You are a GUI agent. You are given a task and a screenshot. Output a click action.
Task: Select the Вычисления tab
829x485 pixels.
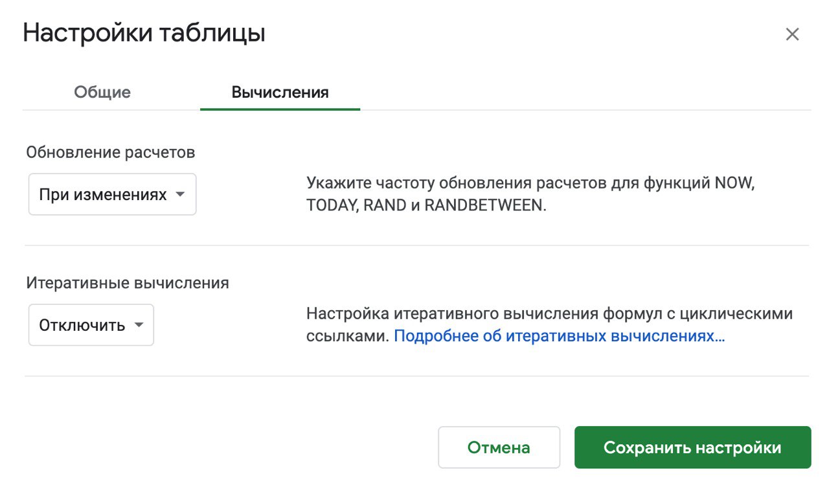coord(280,92)
